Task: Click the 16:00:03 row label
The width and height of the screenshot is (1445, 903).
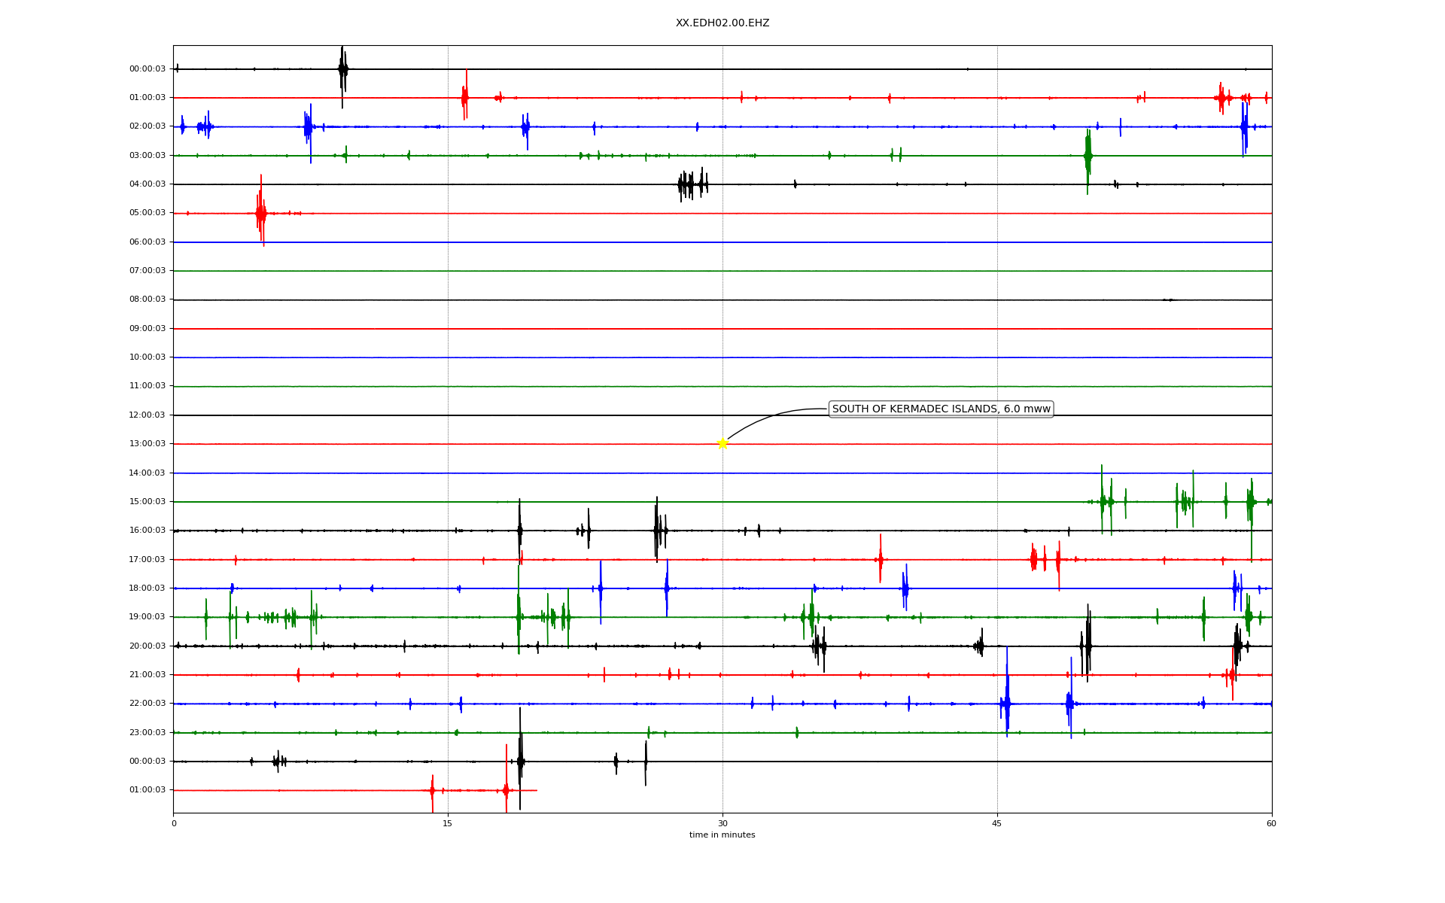Action: click(148, 531)
